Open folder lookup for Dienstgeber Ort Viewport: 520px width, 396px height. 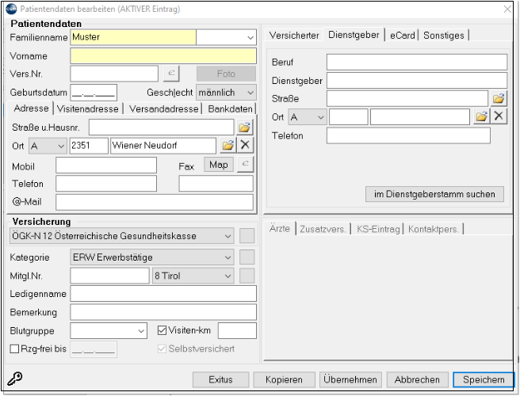481,116
